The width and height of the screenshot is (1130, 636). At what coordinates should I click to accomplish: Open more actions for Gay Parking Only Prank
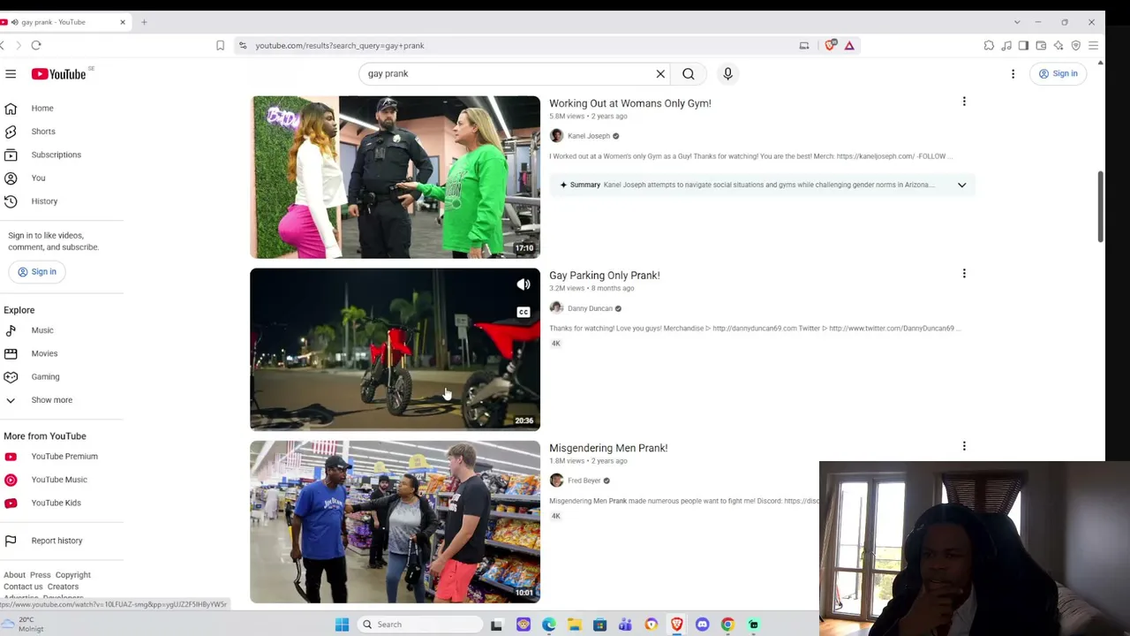[x=964, y=274]
